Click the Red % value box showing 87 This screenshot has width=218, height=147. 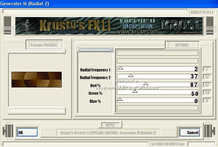click(x=207, y=85)
